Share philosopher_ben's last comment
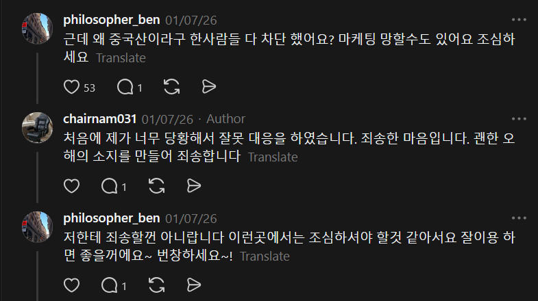Viewport: 538px width, 301px height. pyautogui.click(x=193, y=285)
